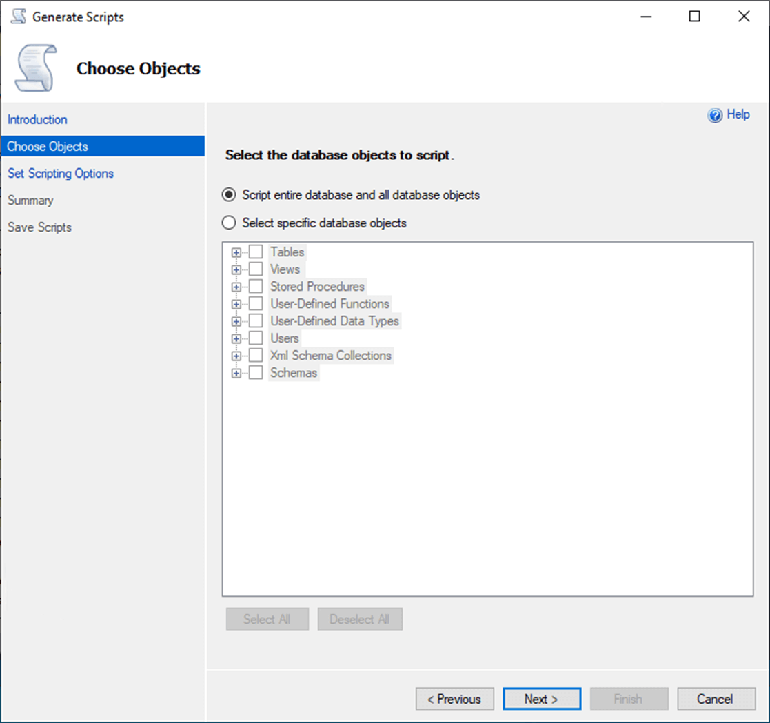
Task: Open the Summary step in sidebar
Action: [30, 201]
